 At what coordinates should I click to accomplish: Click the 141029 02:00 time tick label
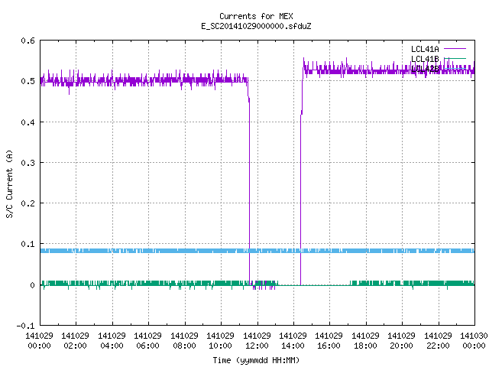pos(76,340)
